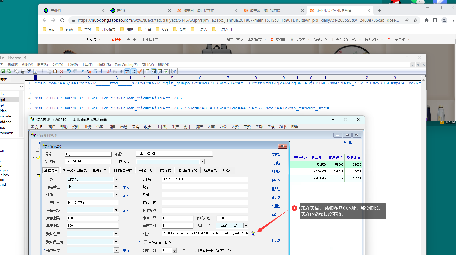This screenshot has width=456, height=255.
Task: Click the paste clipboard icon
Action: [55, 71]
